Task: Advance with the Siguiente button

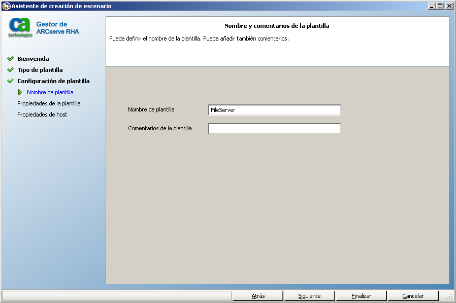Action: click(x=309, y=296)
